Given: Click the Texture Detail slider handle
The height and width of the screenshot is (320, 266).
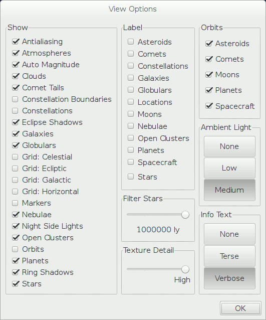Looking at the screenshot, I should pos(185,269).
